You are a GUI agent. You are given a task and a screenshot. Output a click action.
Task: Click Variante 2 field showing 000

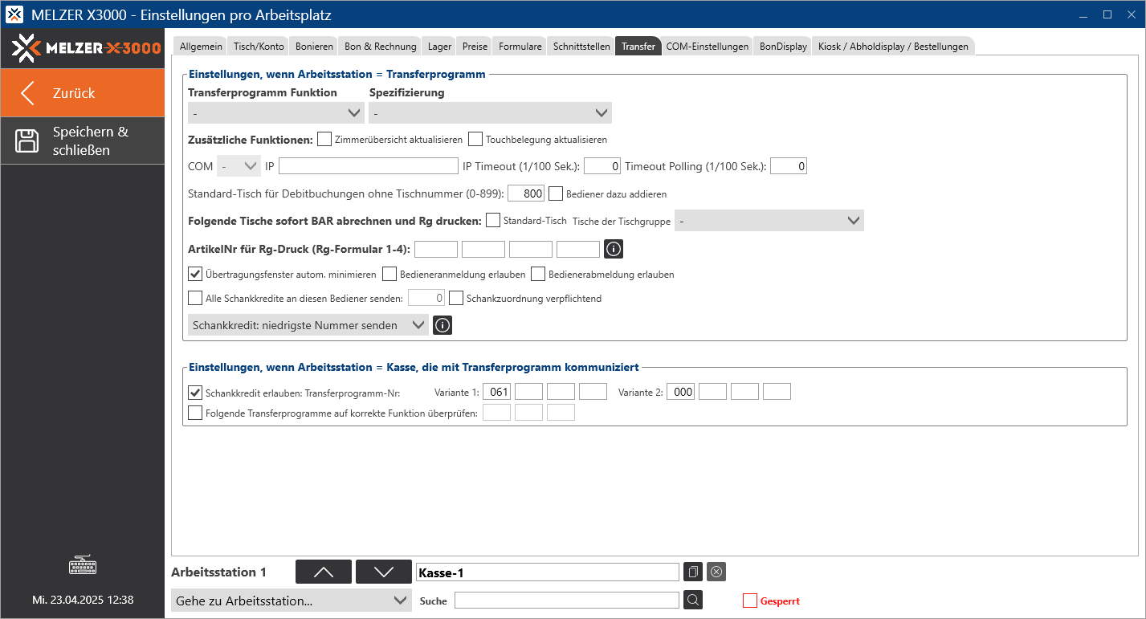[680, 392]
